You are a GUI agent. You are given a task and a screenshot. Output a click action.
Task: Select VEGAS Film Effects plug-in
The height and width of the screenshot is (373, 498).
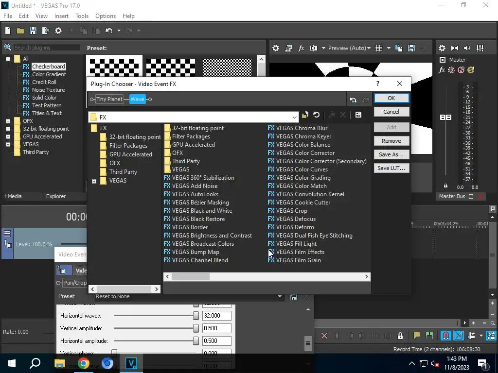click(x=296, y=252)
